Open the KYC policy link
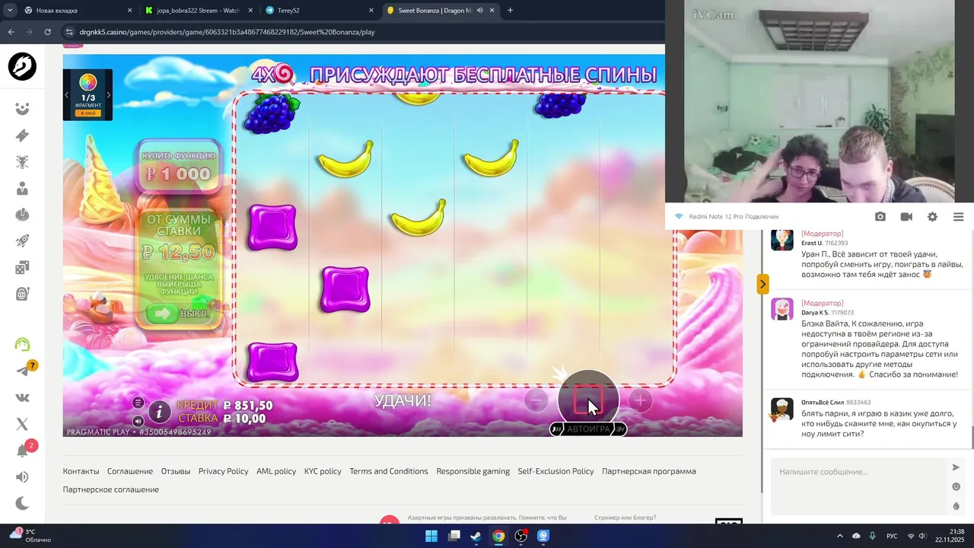 tap(323, 471)
